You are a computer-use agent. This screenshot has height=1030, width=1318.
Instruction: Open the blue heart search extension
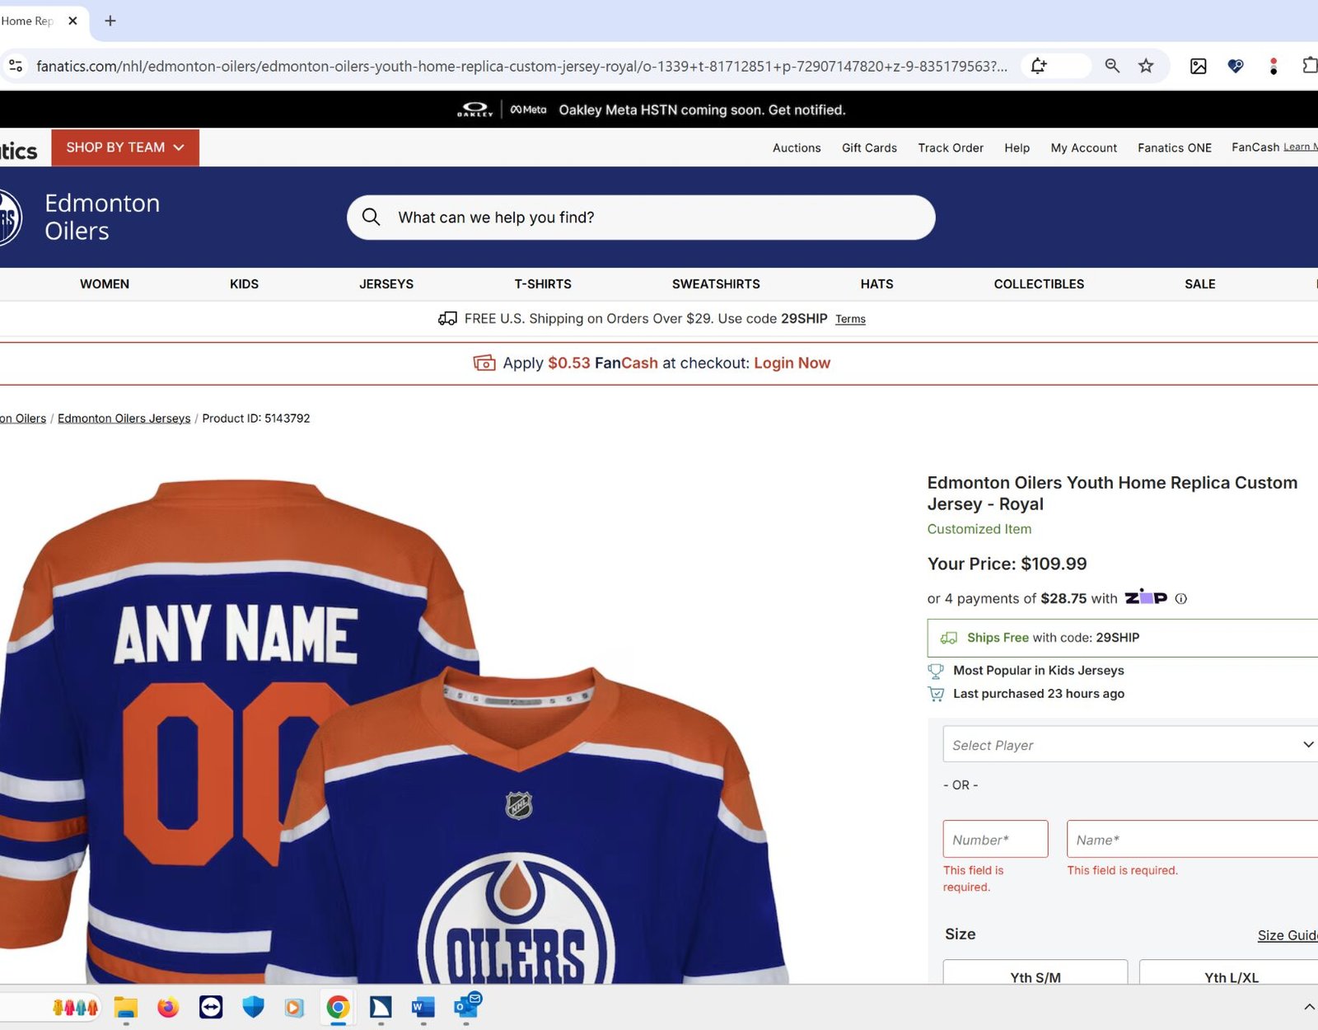click(1236, 66)
